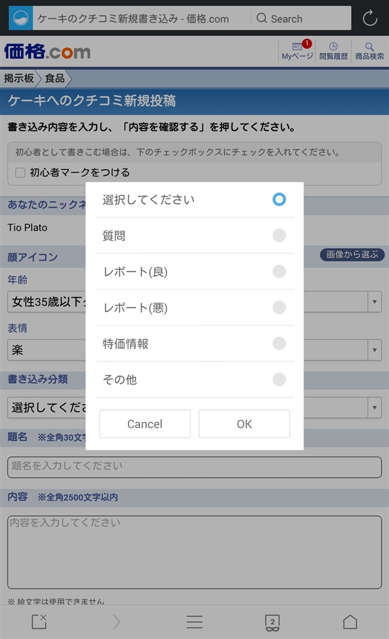
Task: Open the tabs counter icon
Action: pyautogui.click(x=272, y=622)
